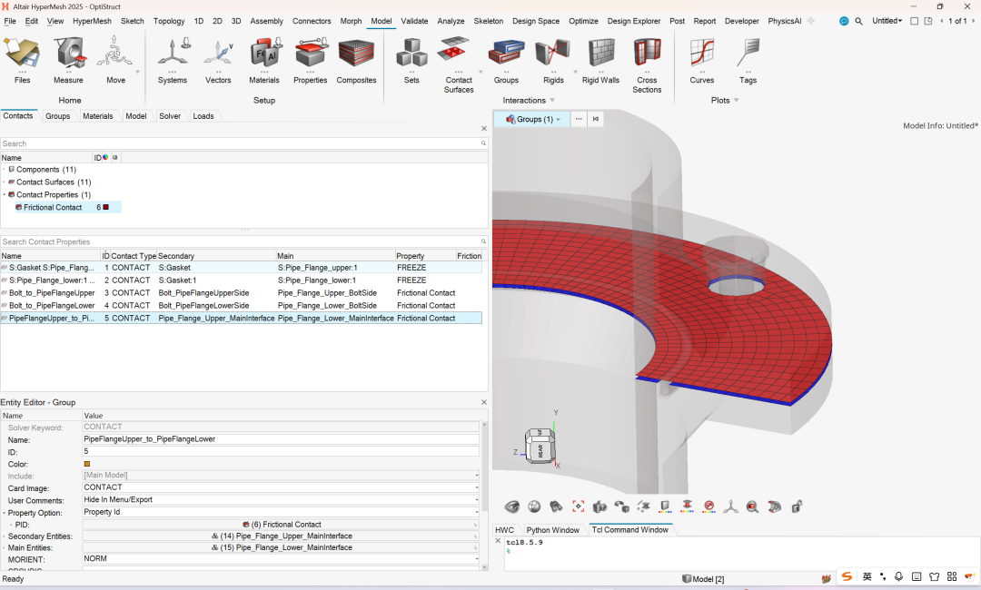Open the Contact Surfaces tool
This screenshot has height=590, width=981.
(459, 59)
